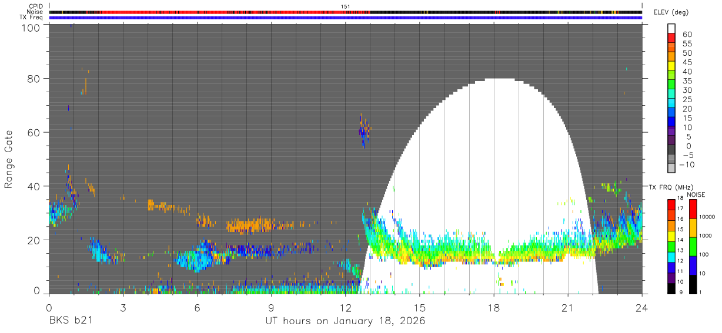Click the 21 tick on the UT hours axis
This screenshot has width=722, height=333.
(568, 307)
